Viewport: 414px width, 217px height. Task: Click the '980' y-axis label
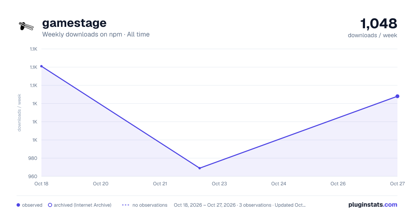33,158
